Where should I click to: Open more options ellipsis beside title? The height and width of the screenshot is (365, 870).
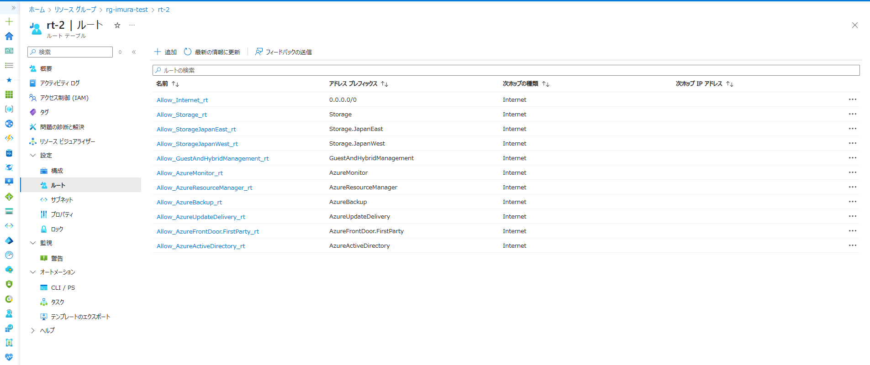tap(132, 25)
